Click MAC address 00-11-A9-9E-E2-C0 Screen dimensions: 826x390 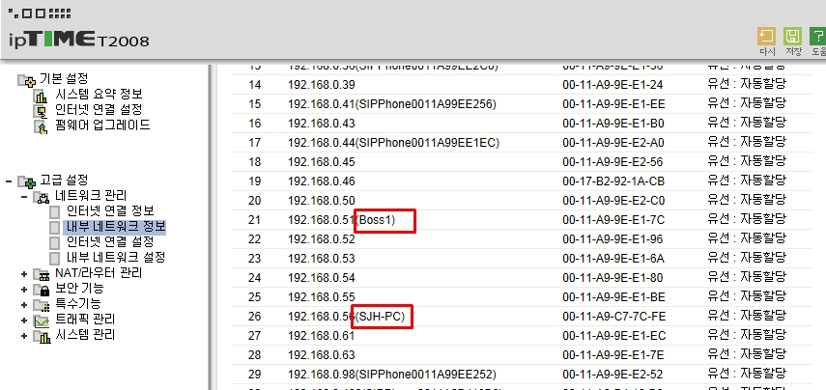[x=613, y=201]
